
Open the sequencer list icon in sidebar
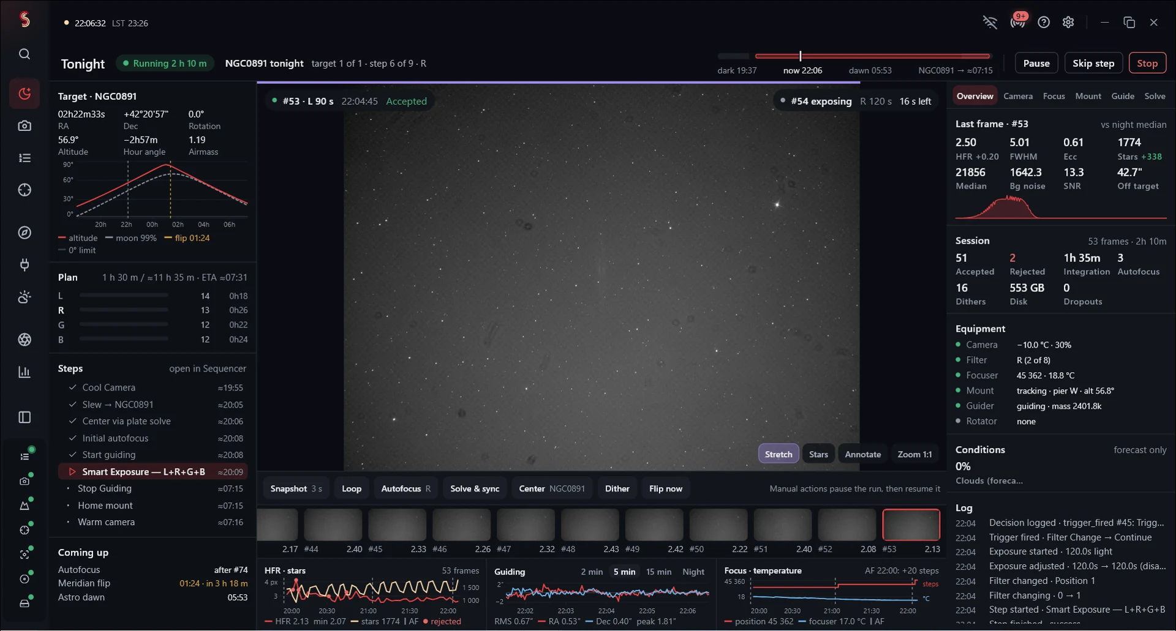pyautogui.click(x=24, y=158)
